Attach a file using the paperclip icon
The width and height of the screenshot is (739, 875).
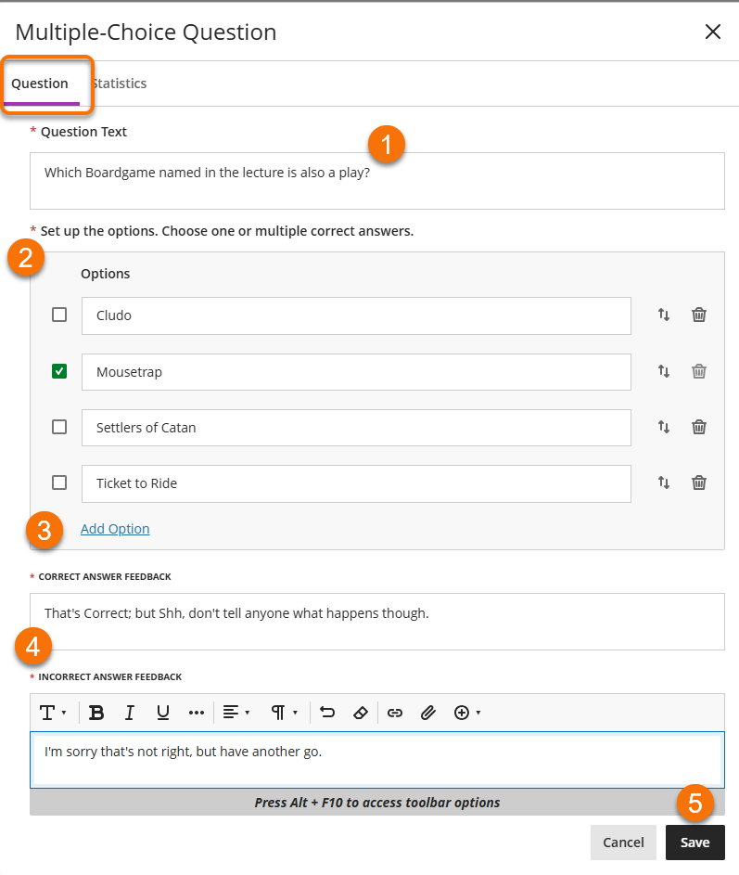[427, 713]
